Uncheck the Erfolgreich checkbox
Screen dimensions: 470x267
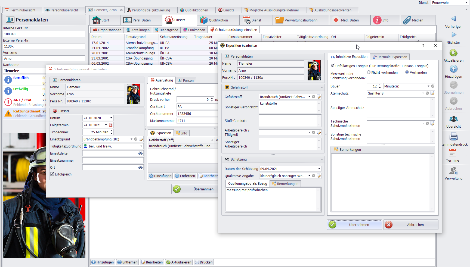pyautogui.click(x=52, y=174)
